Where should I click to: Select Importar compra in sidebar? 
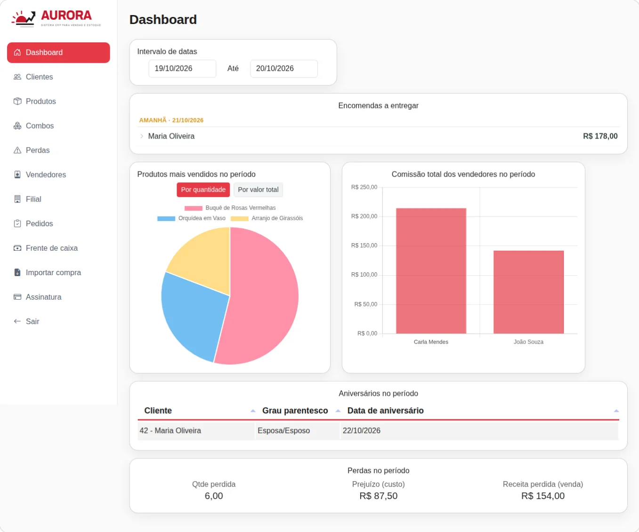(x=58, y=273)
